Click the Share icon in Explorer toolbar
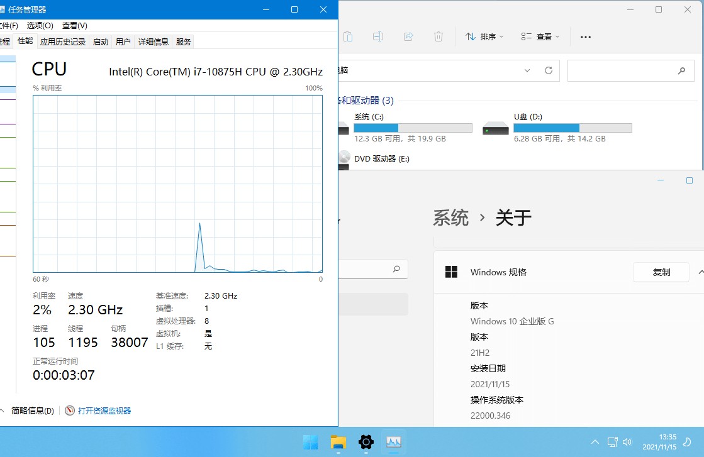The width and height of the screenshot is (704, 457). click(408, 36)
